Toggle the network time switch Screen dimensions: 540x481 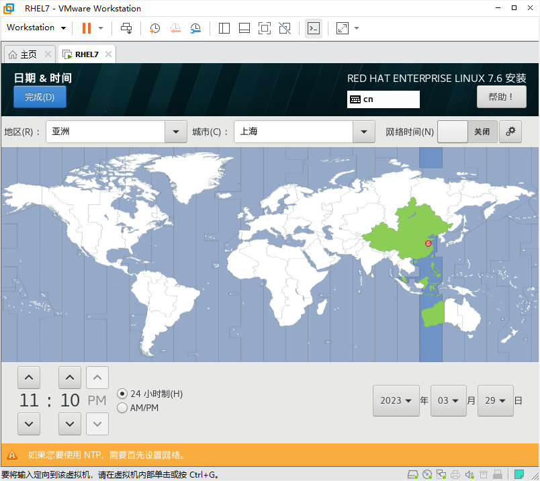467,132
